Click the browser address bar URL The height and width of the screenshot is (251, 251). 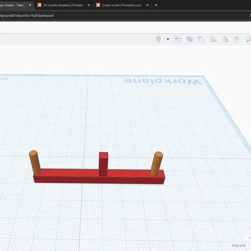pyautogui.click(x=27, y=16)
